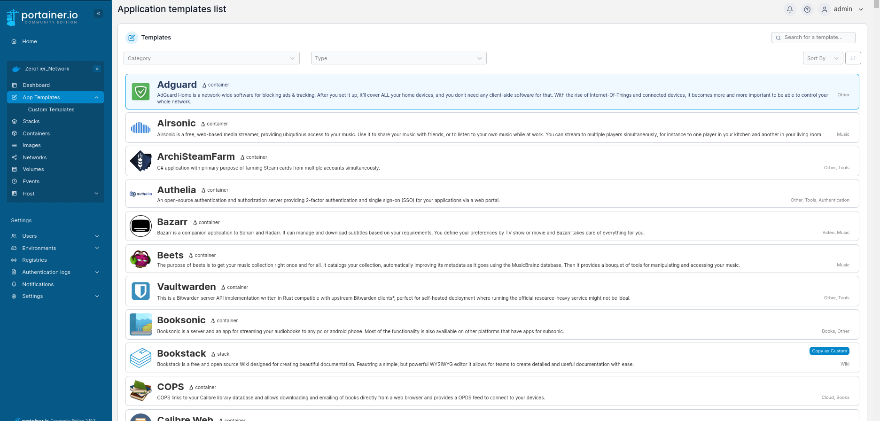
Task: Select the Bazarr template title
Action: click(x=172, y=222)
